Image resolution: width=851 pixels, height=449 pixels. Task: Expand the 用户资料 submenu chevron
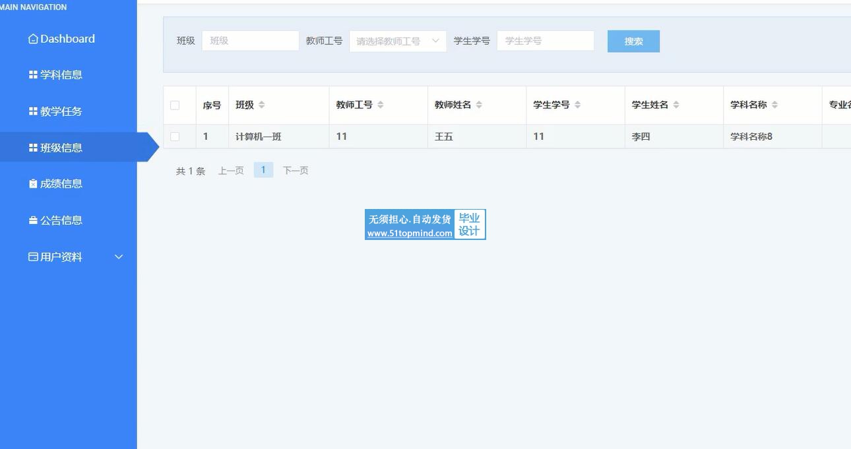tap(119, 256)
